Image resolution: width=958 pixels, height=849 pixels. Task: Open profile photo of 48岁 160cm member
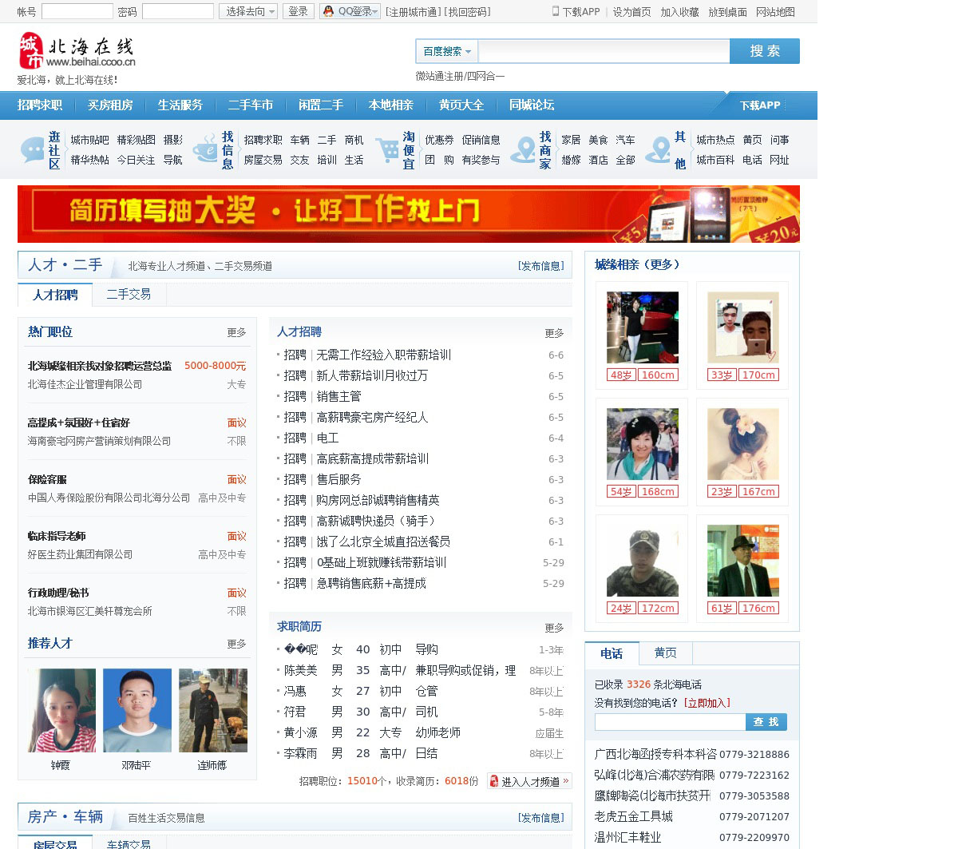(642, 327)
